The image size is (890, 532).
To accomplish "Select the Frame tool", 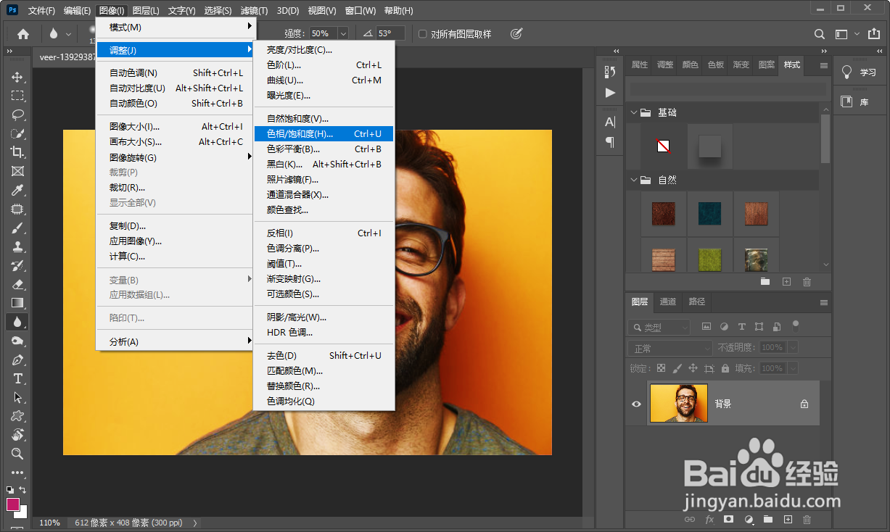I will (17, 171).
